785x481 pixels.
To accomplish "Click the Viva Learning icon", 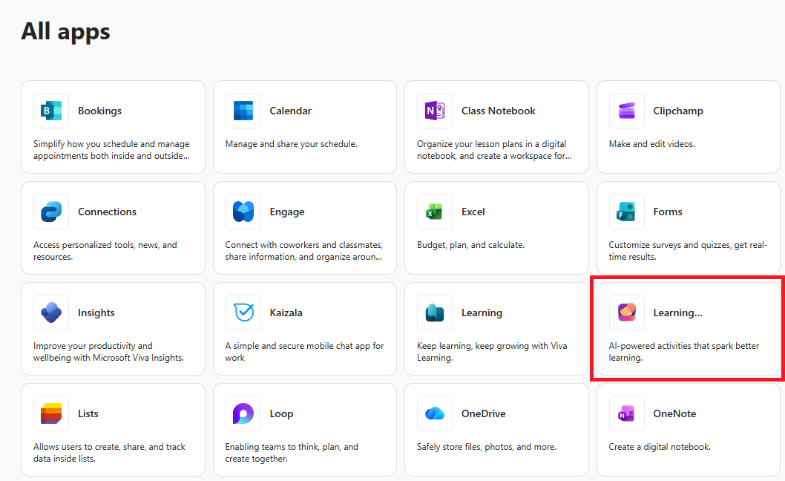I will pos(435,313).
